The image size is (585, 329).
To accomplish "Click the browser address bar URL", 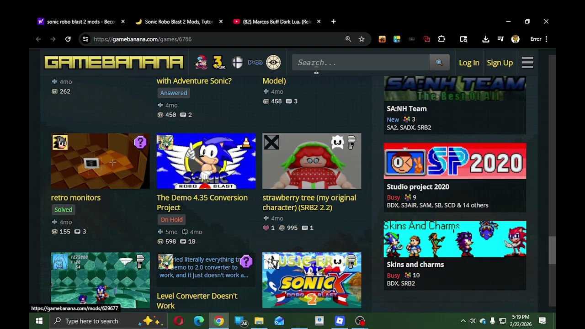I will pyautogui.click(x=143, y=39).
